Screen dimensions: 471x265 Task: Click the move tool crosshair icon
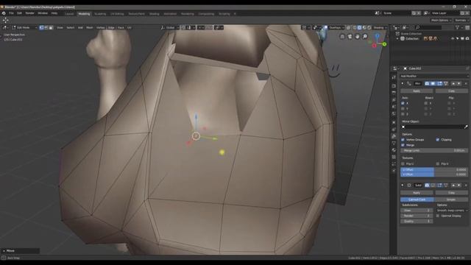pyautogui.click(x=5, y=20)
